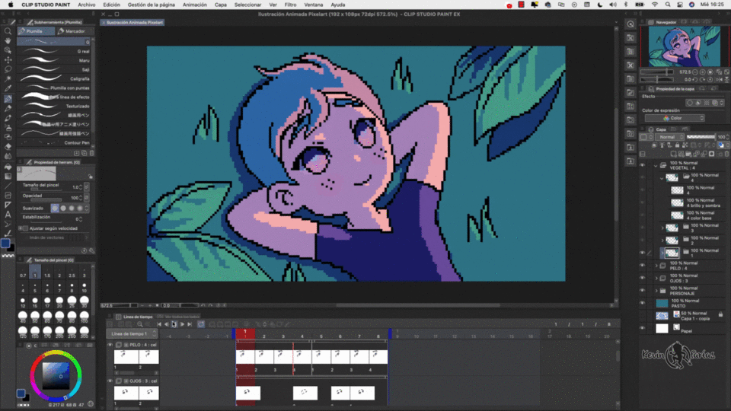Image resolution: width=731 pixels, height=411 pixels.
Task: Open the Edición menu
Action: [x=111, y=5]
